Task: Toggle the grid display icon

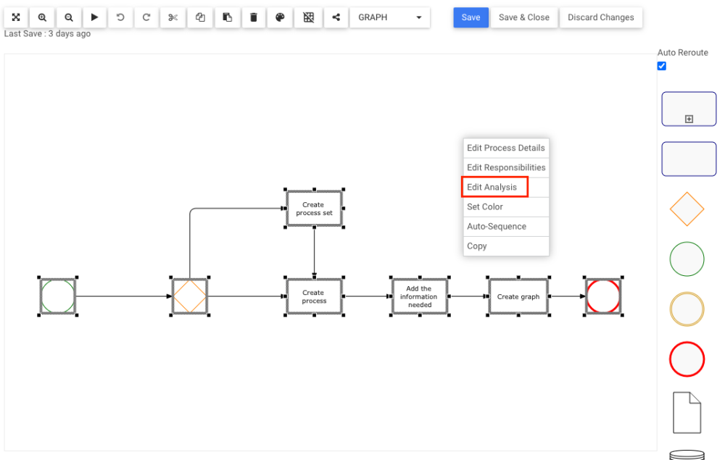Action: click(x=308, y=17)
